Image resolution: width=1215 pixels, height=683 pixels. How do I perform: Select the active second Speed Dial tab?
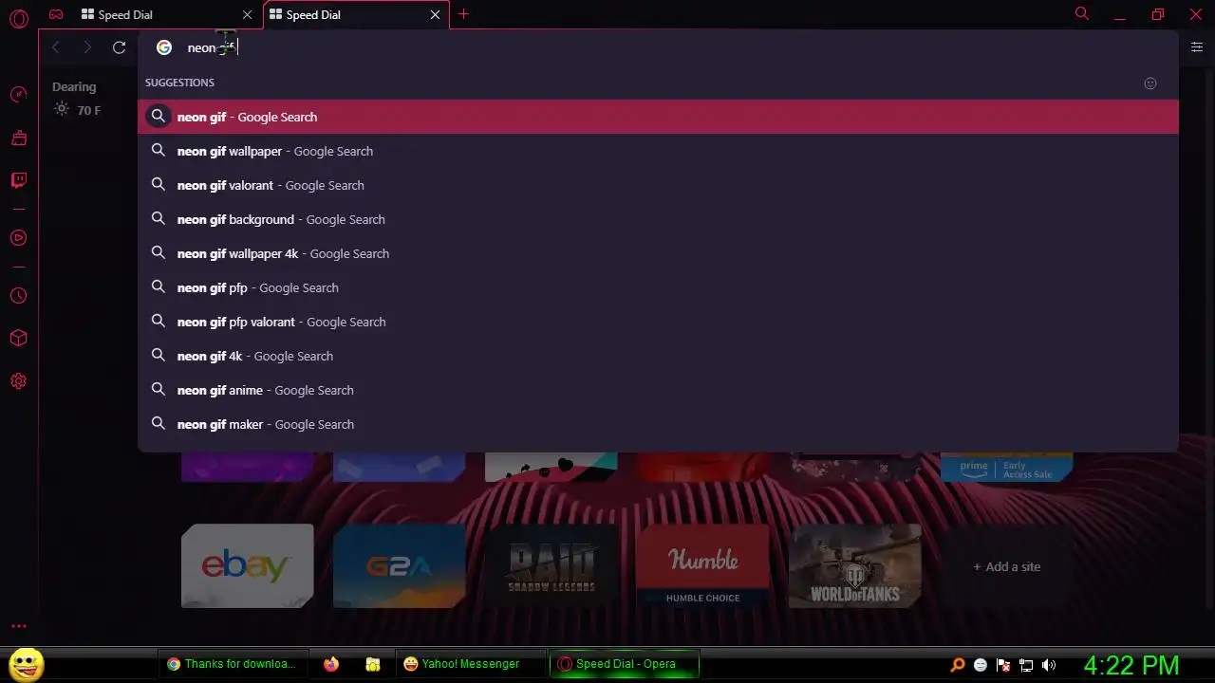(x=355, y=15)
